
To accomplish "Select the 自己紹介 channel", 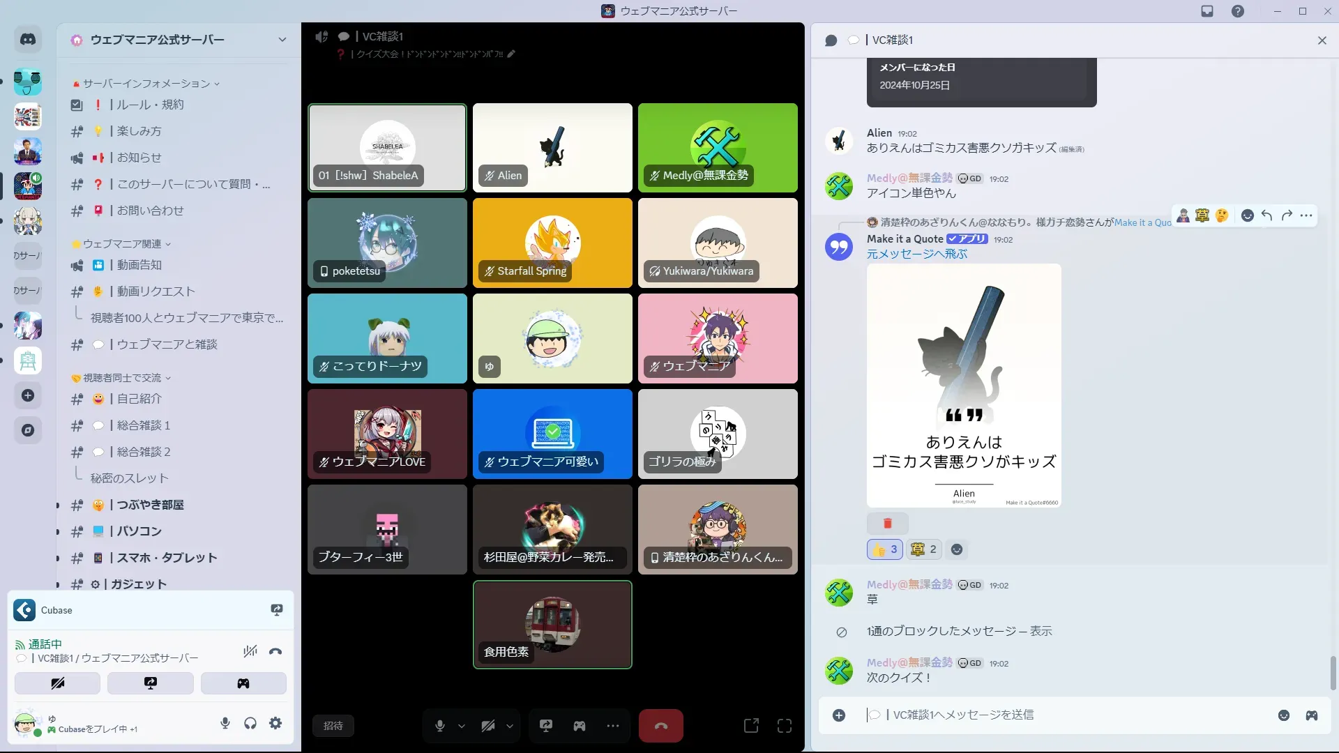I will [139, 399].
